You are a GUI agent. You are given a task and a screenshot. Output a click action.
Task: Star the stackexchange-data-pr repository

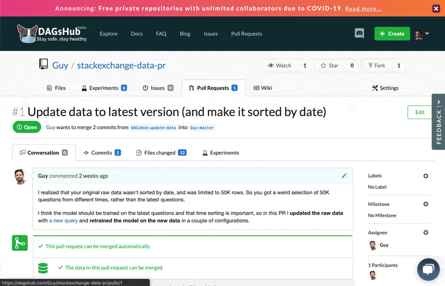click(x=329, y=66)
